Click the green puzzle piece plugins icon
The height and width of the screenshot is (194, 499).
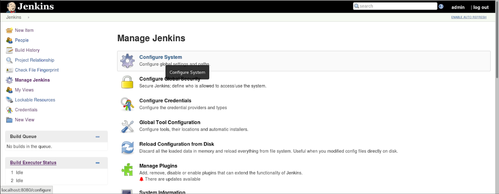128,170
